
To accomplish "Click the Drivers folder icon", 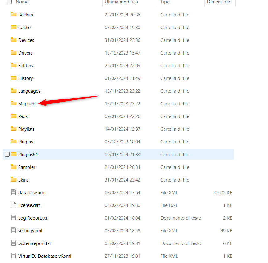I will pyautogui.click(x=14, y=52).
